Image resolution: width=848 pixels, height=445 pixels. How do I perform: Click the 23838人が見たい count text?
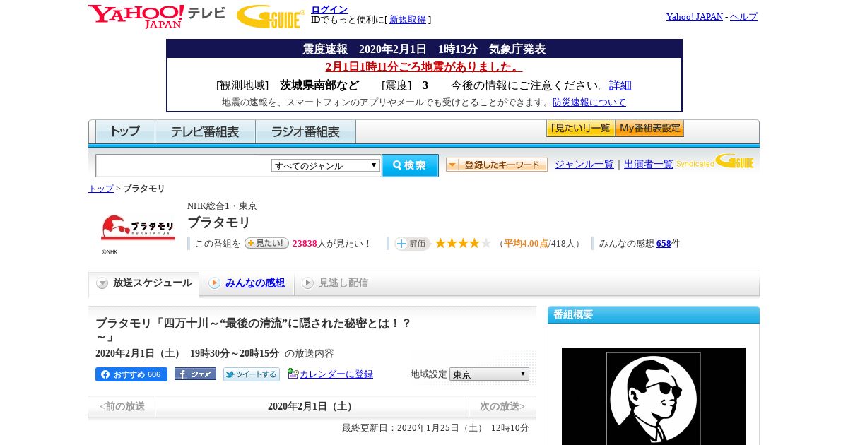point(331,244)
